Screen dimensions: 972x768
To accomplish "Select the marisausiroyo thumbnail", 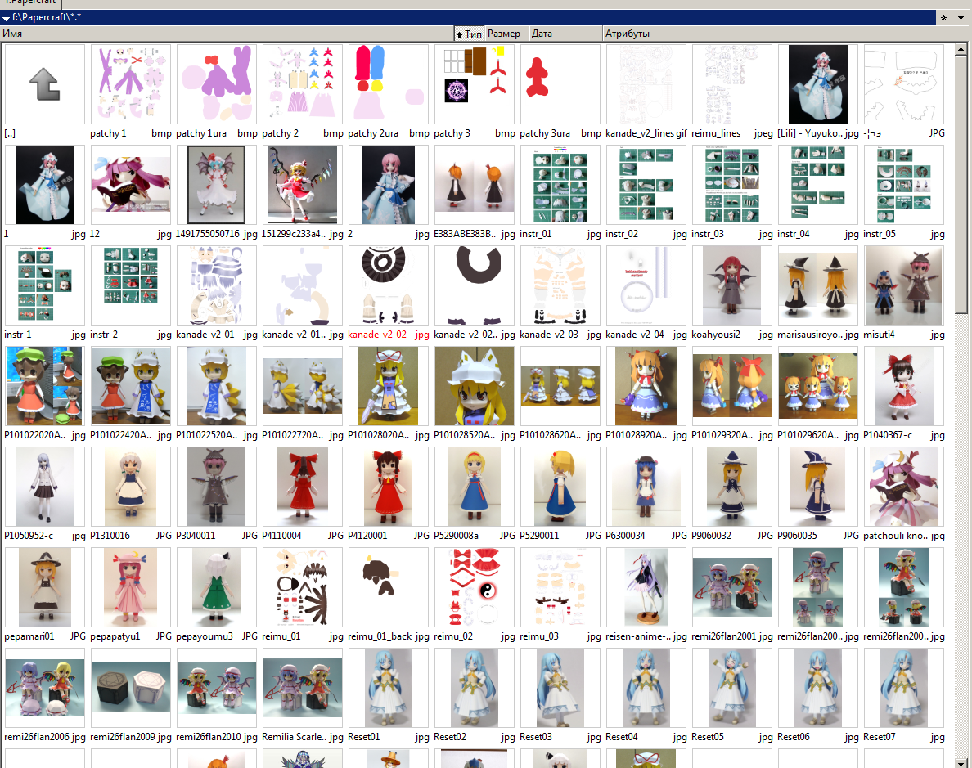I will click(818, 285).
